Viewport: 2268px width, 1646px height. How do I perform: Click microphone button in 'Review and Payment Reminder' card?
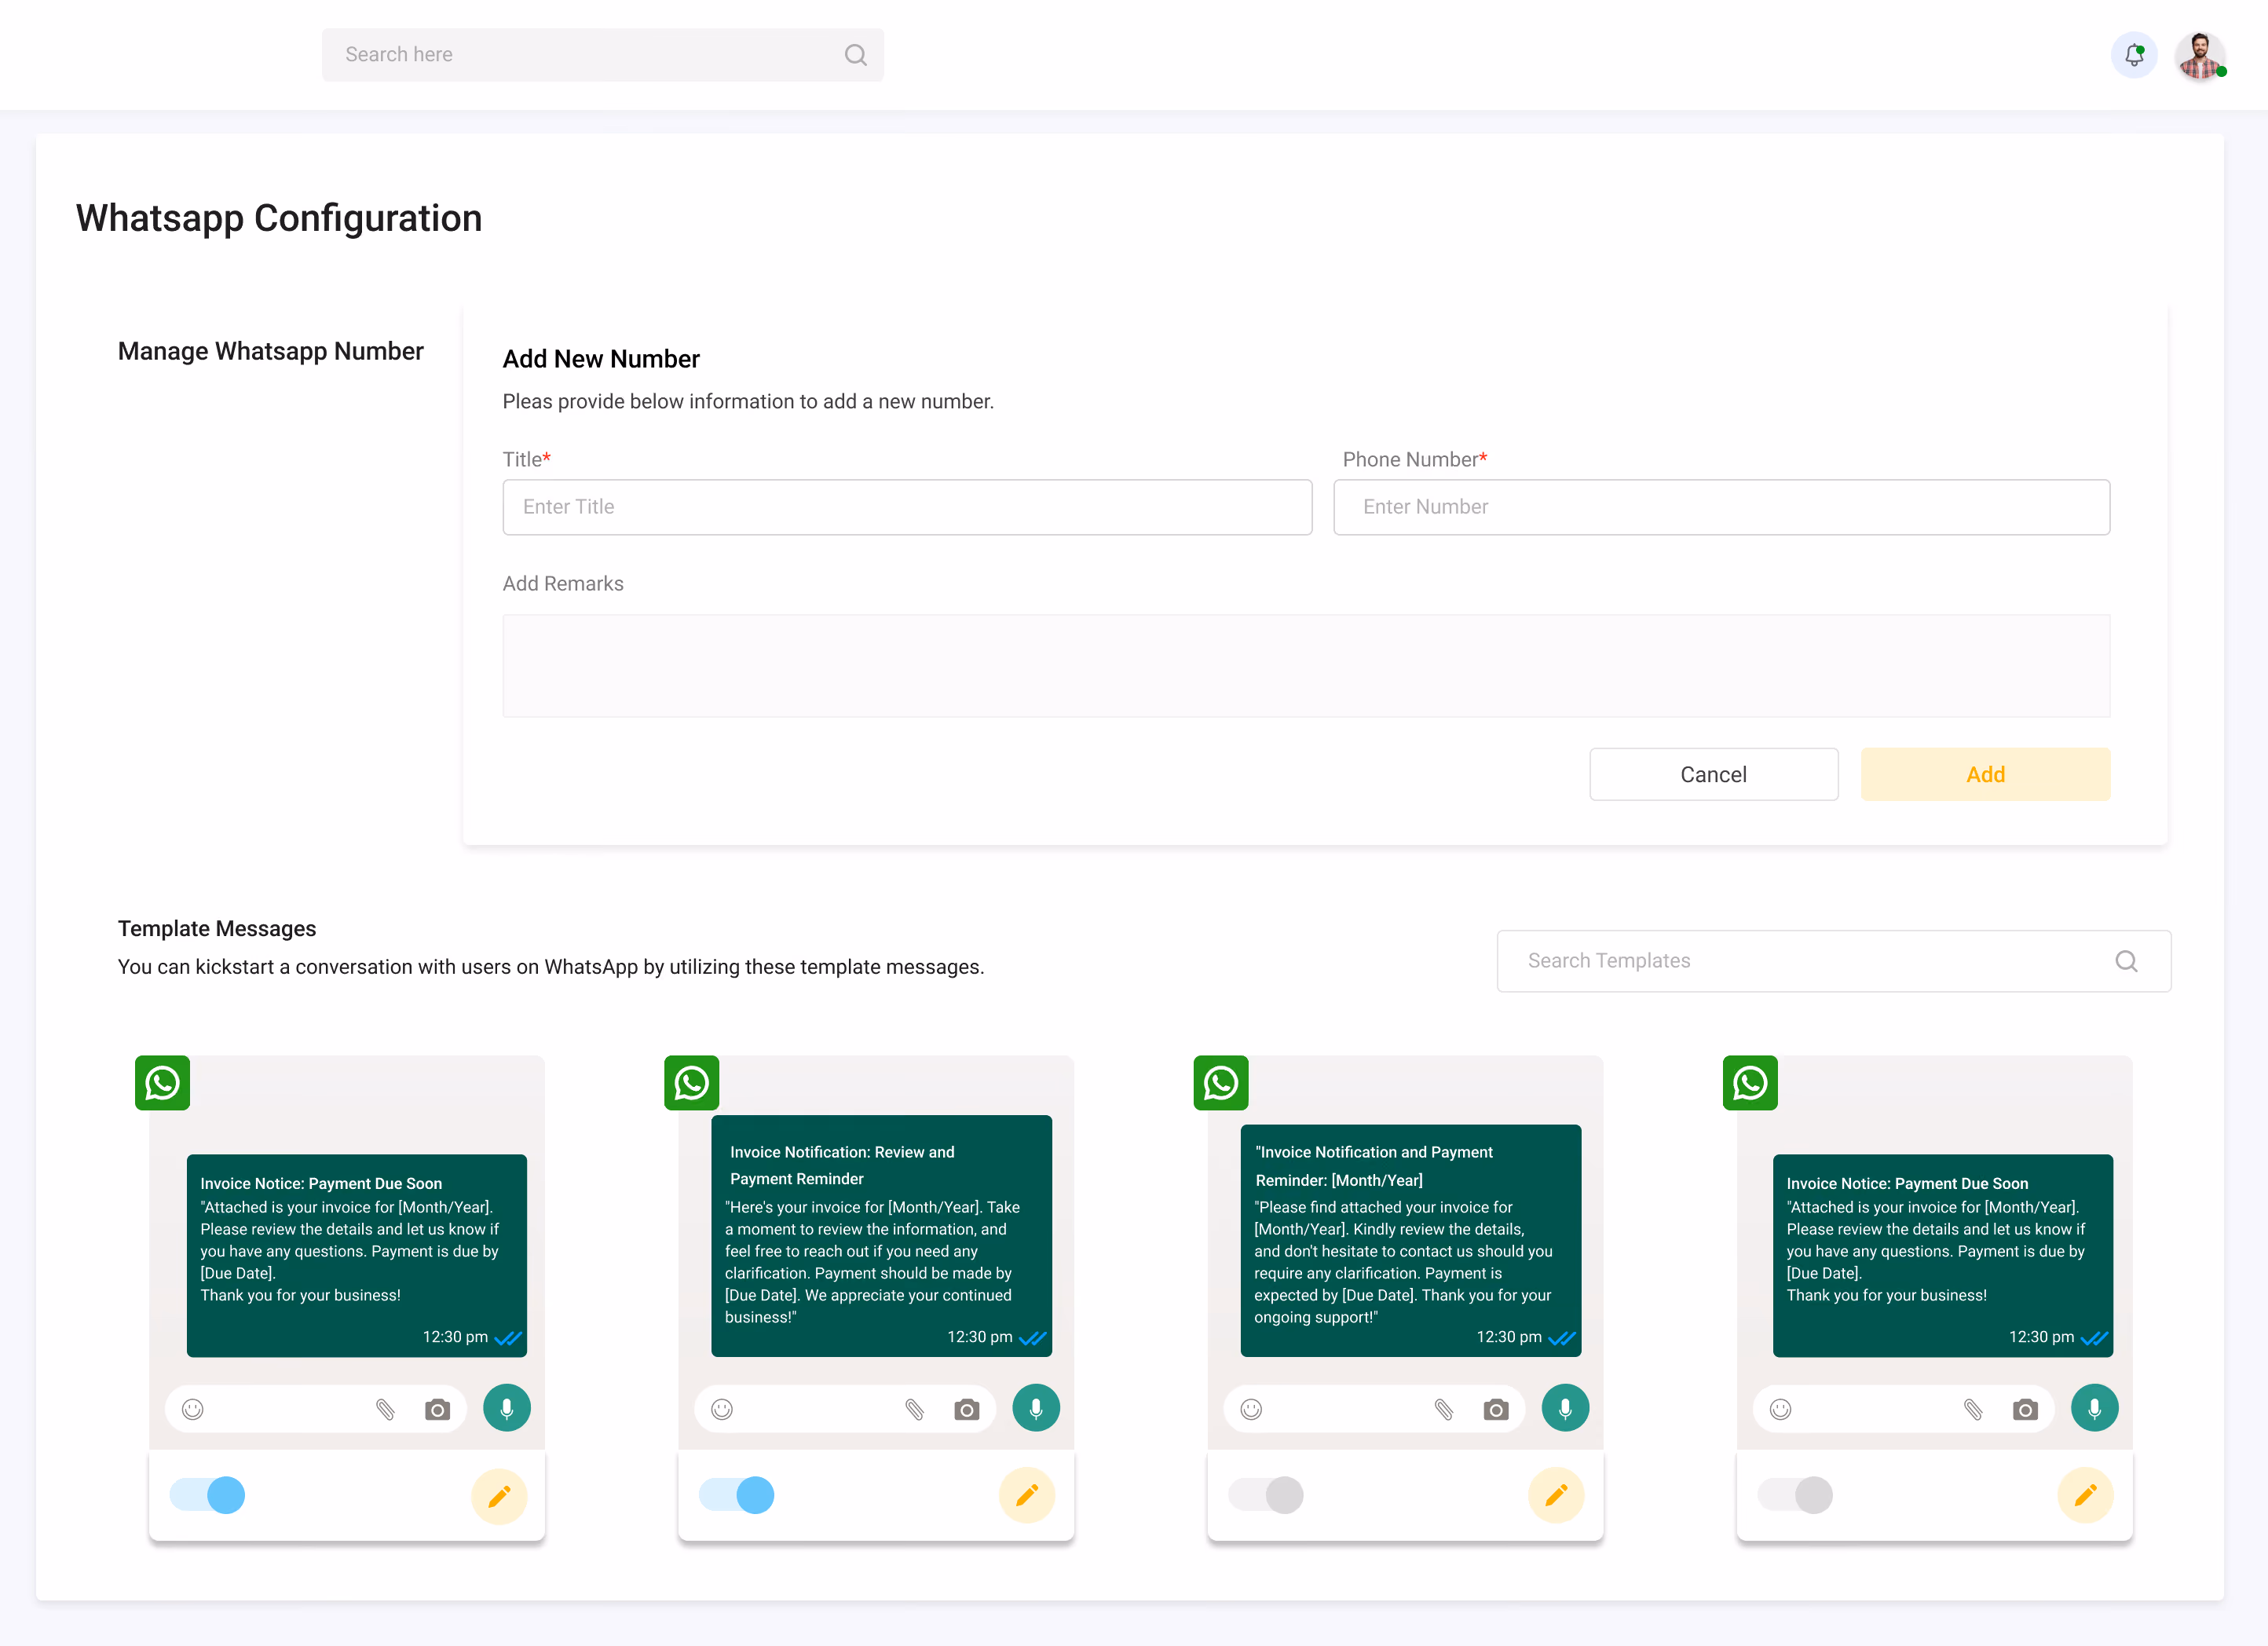[x=1036, y=1408]
